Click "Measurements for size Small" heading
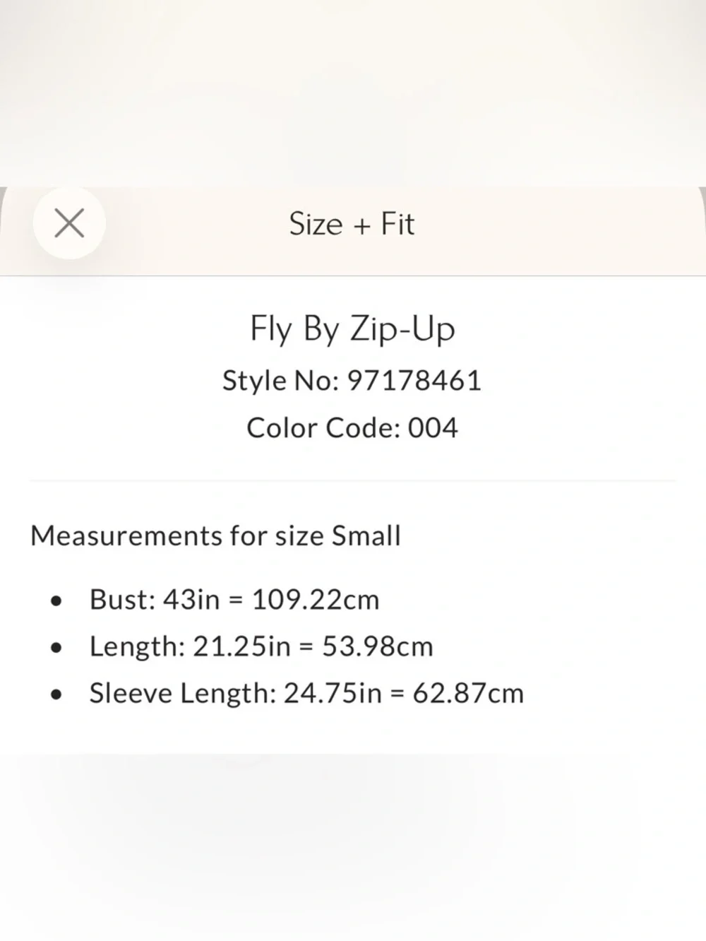This screenshot has height=941, width=706. tap(215, 535)
